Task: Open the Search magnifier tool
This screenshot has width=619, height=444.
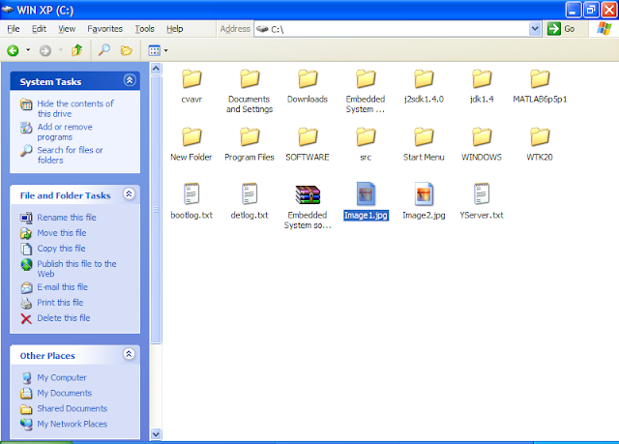Action: point(103,50)
